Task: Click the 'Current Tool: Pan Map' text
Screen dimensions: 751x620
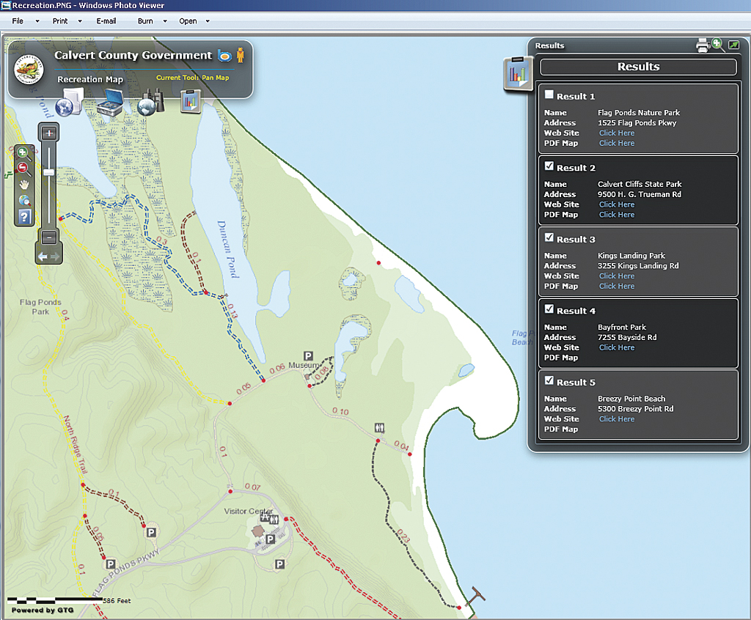Action: click(x=193, y=78)
